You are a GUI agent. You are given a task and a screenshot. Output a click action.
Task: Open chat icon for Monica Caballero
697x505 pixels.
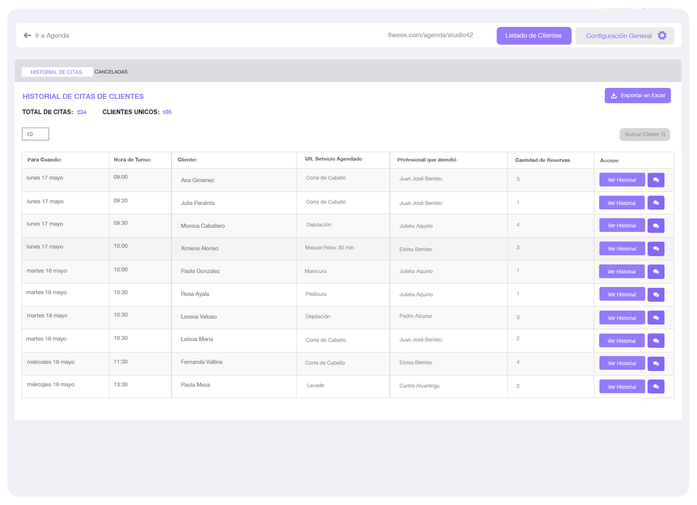tap(656, 226)
